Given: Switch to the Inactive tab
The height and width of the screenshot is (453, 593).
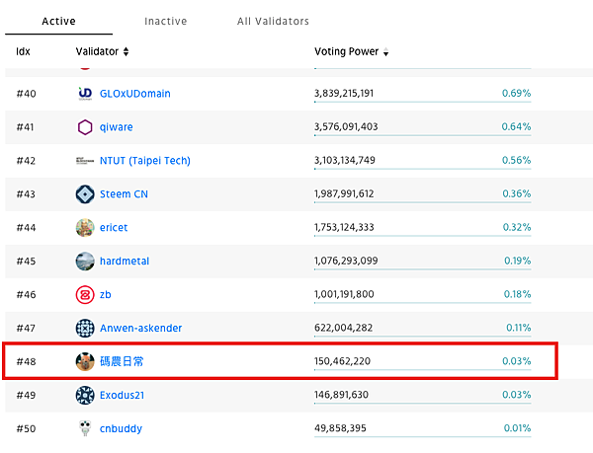Looking at the screenshot, I should pos(166,21).
